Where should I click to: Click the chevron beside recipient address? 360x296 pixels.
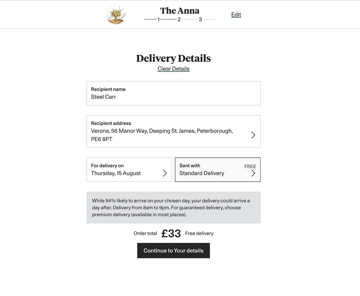tap(253, 135)
